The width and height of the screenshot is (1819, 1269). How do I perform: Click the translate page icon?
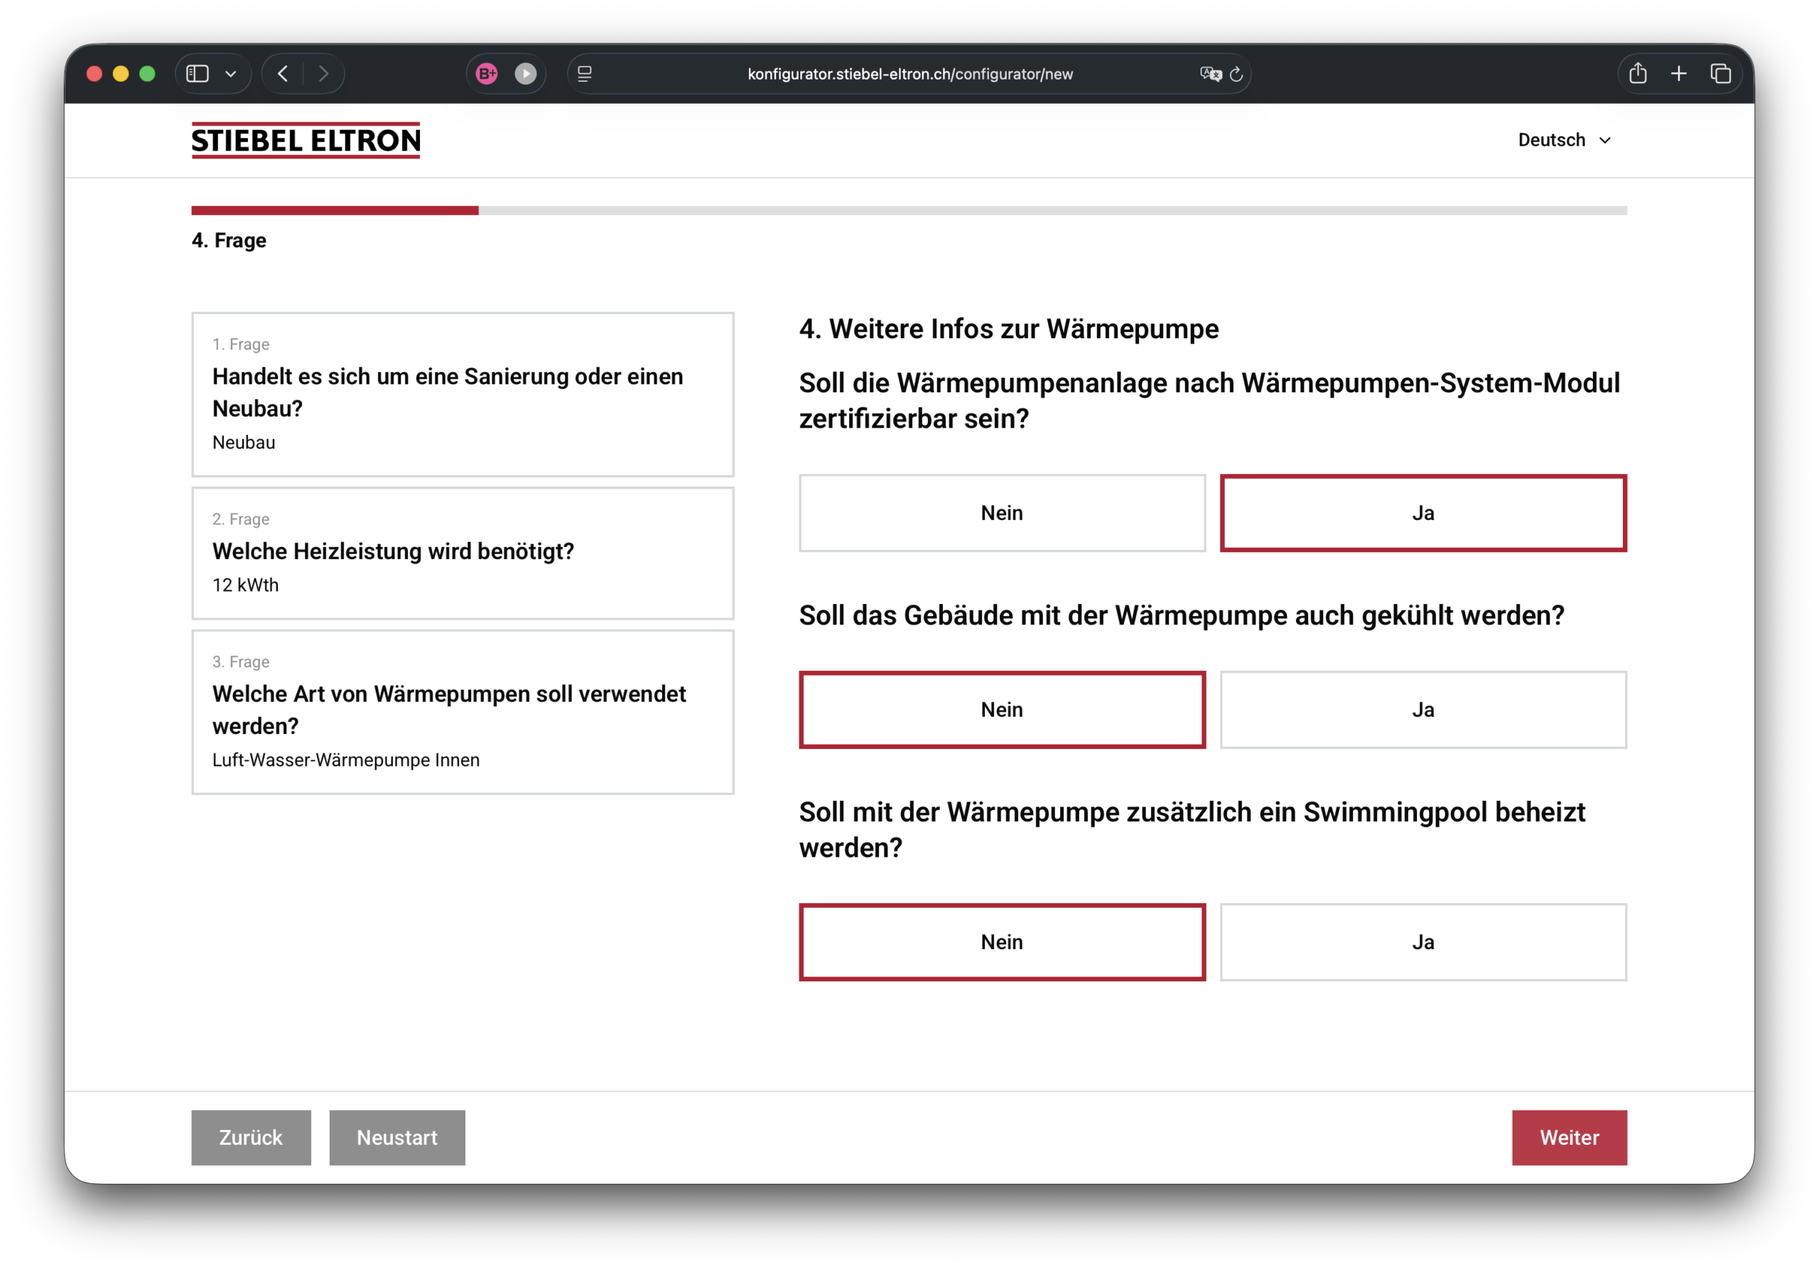1210,74
